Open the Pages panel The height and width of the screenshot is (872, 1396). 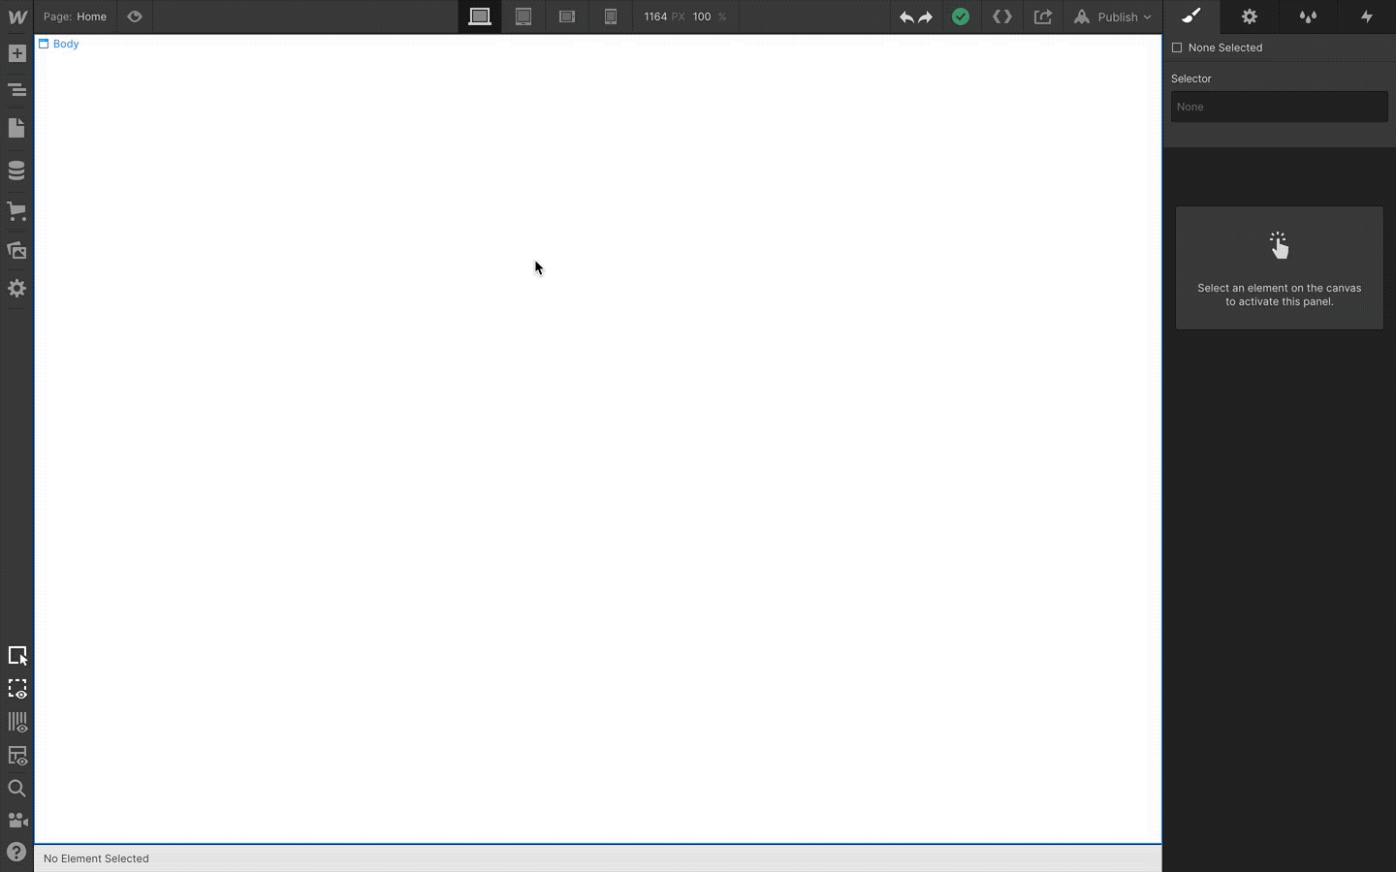[16, 128]
